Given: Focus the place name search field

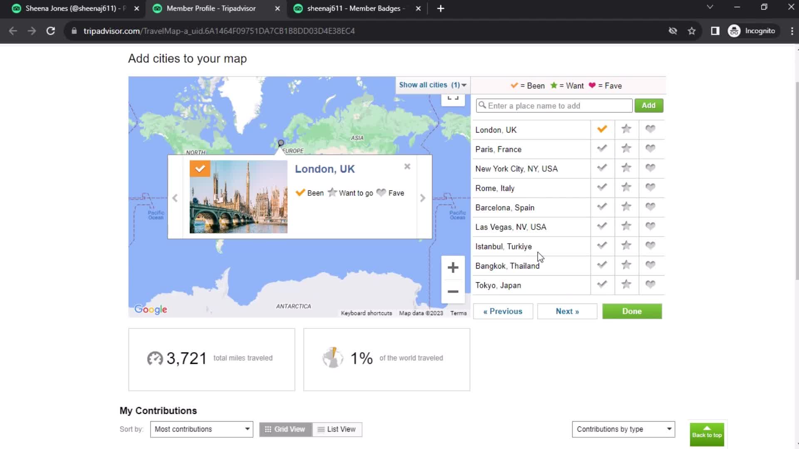Looking at the screenshot, I should 554,106.
